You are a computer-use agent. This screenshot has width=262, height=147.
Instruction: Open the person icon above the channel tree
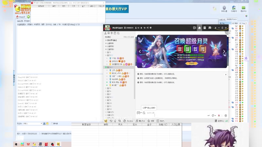click(x=105, y=33)
